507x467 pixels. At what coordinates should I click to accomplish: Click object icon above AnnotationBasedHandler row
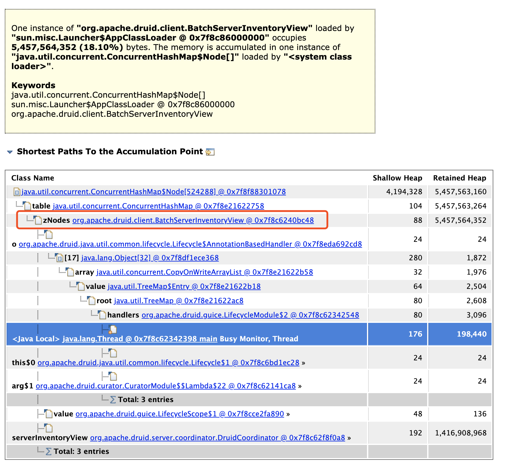point(49,234)
